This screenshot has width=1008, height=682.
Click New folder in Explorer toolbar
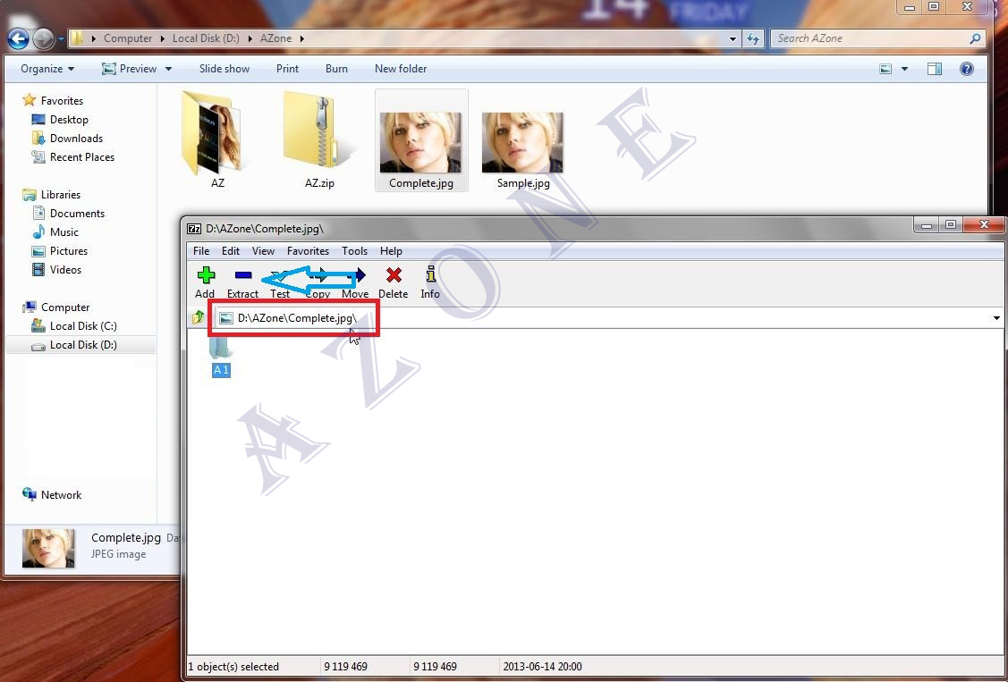click(401, 69)
